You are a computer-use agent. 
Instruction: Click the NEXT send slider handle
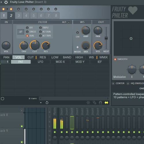click(106, 38)
